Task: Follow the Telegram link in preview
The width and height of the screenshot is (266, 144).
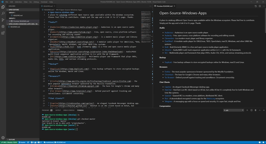Action: (168, 102)
